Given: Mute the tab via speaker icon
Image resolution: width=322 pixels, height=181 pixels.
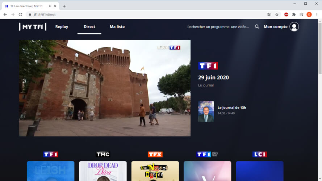Looking at the screenshot, I should click(50, 6).
